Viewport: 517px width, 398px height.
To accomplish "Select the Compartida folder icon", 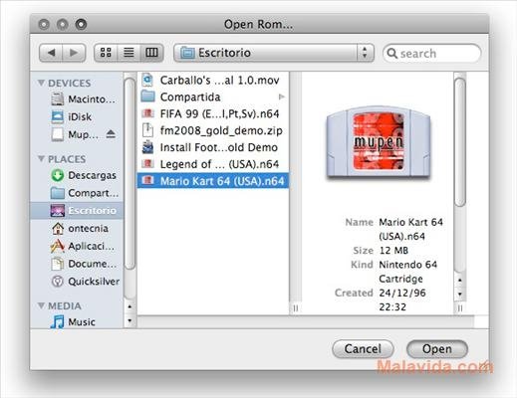I will click(147, 97).
